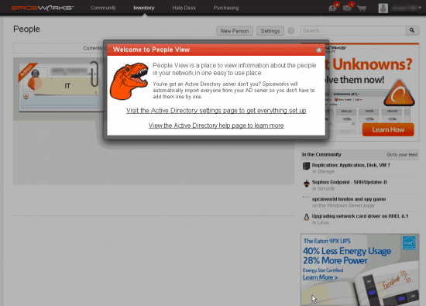The image size is (426, 306).
Task: Click the storage server icon
Action: [306, 166]
